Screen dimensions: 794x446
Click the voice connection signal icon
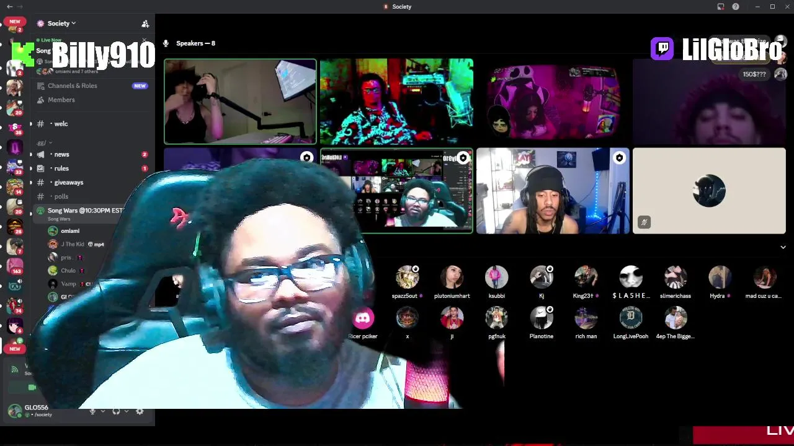click(14, 369)
